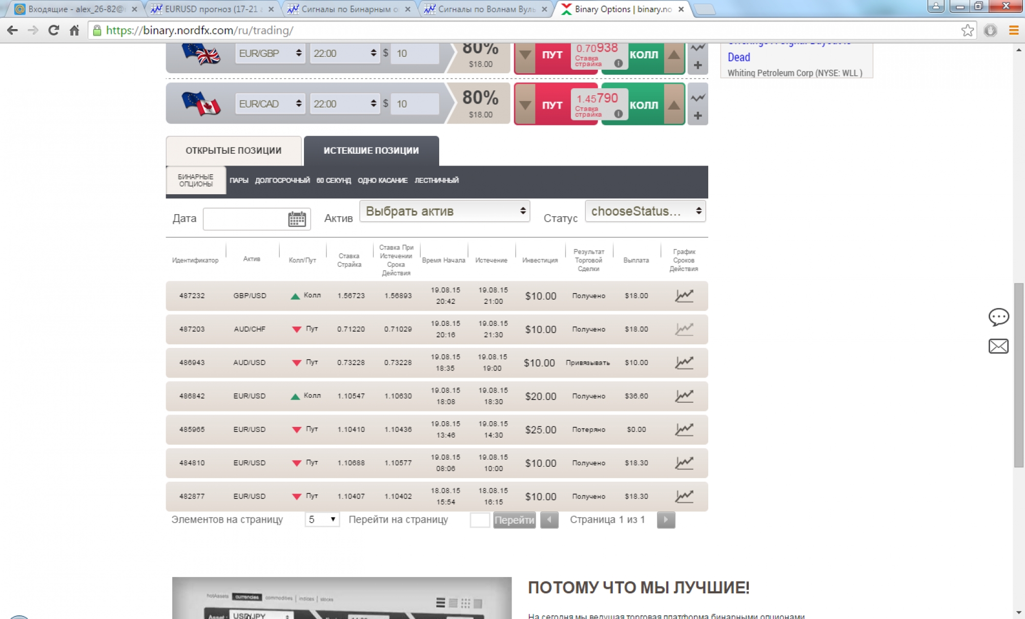Image resolution: width=1025 pixels, height=619 pixels.
Task: Click the next page arrow button
Action: (x=665, y=520)
